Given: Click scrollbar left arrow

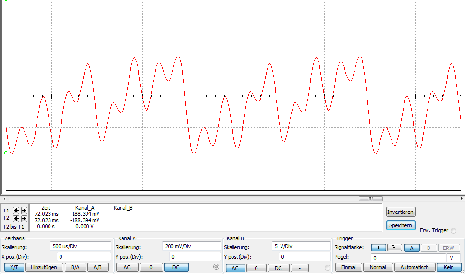Looking at the screenshot, I should [4, 199].
